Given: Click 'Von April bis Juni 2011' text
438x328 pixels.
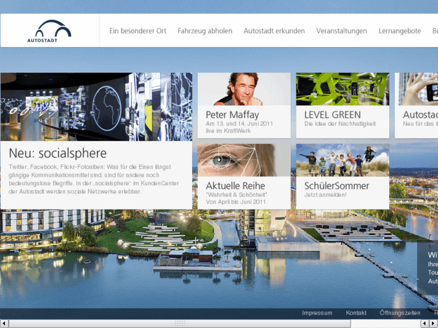Looking at the screenshot, I should coord(236,202).
